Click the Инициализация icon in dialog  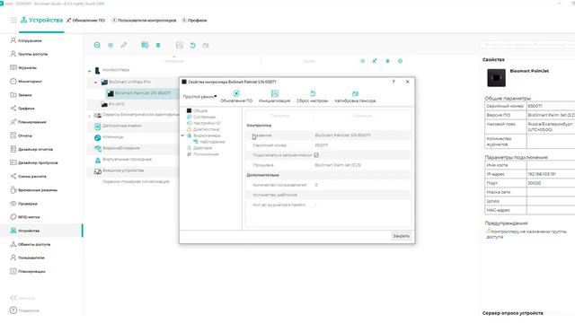click(275, 93)
